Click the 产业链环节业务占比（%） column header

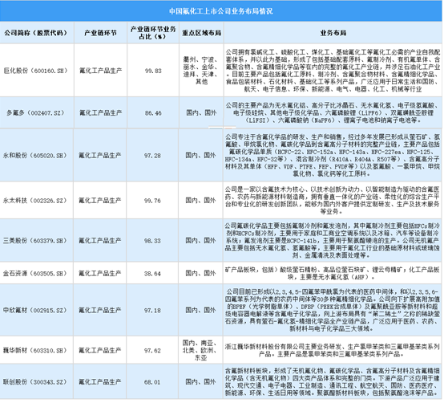pos(153,33)
